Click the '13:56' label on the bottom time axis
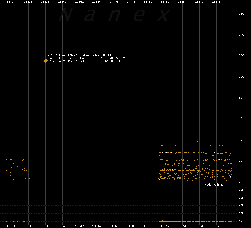251x228 pixels. (199, 226)
